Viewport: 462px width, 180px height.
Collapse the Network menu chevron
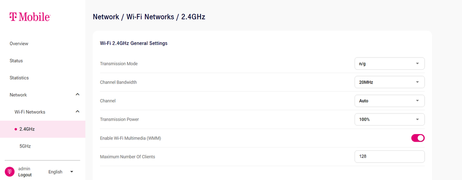click(x=77, y=94)
